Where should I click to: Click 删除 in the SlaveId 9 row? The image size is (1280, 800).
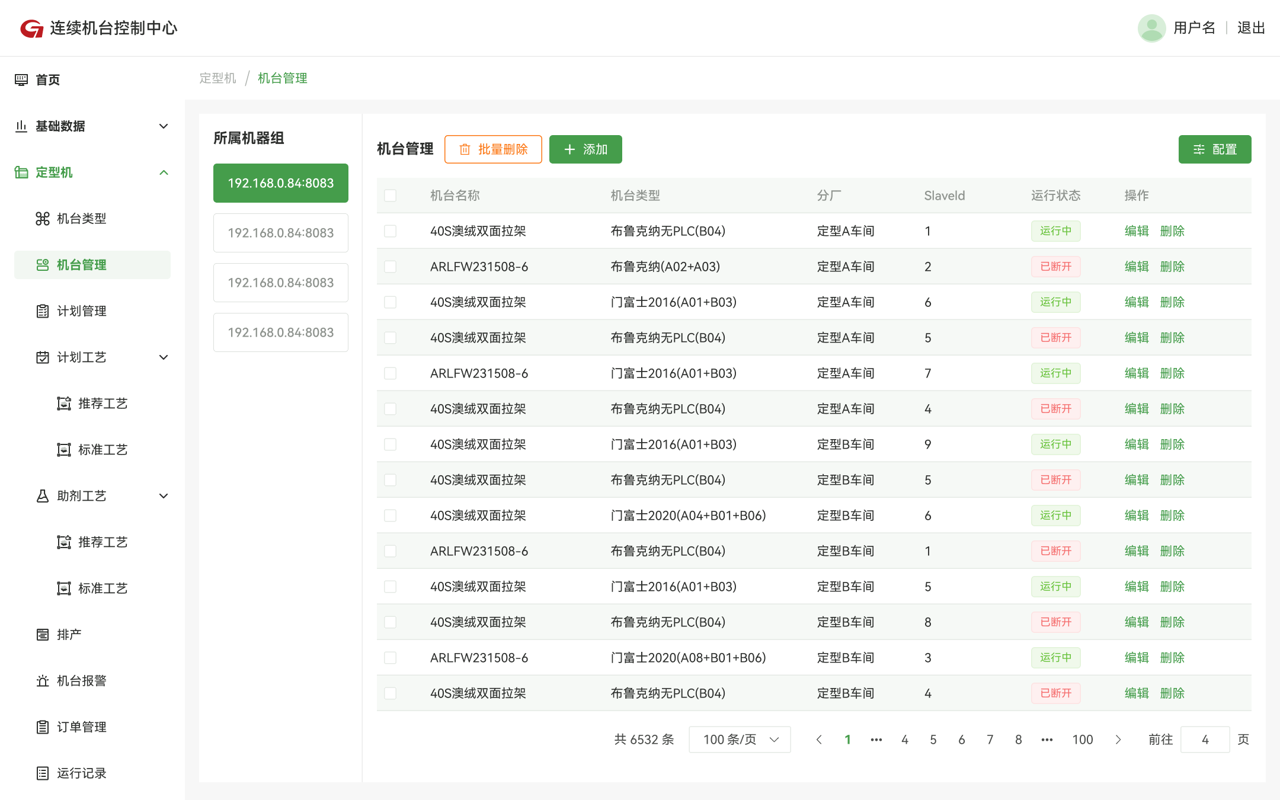coord(1172,444)
